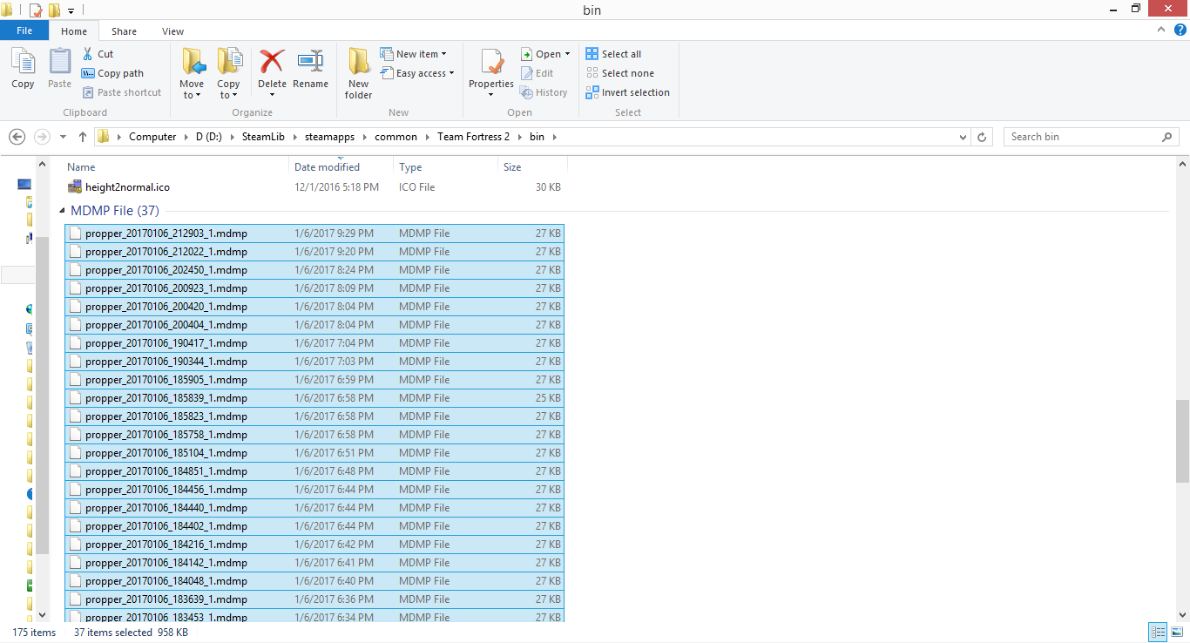Go back with the Back arrow
Viewport: 1190px width, 643px height.
17,137
